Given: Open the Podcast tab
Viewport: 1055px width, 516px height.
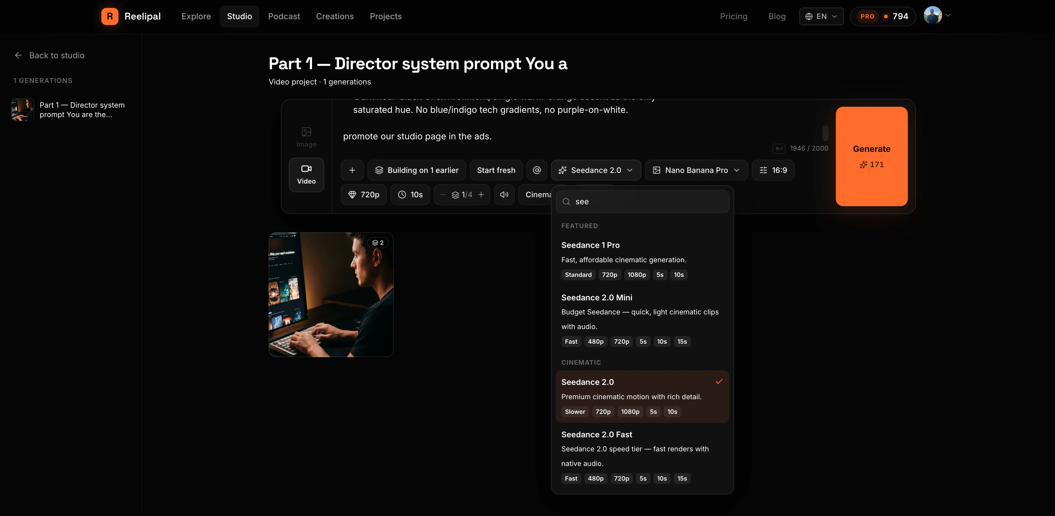Looking at the screenshot, I should 284,16.
